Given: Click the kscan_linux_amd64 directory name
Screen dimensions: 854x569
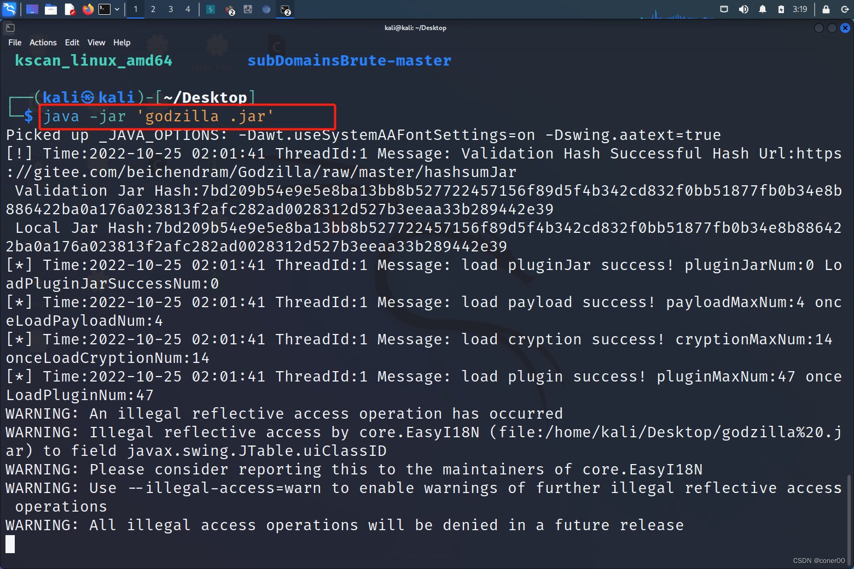Looking at the screenshot, I should click(94, 61).
